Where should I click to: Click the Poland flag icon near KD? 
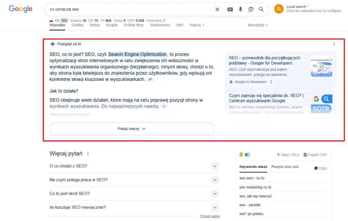[x=51, y=21]
